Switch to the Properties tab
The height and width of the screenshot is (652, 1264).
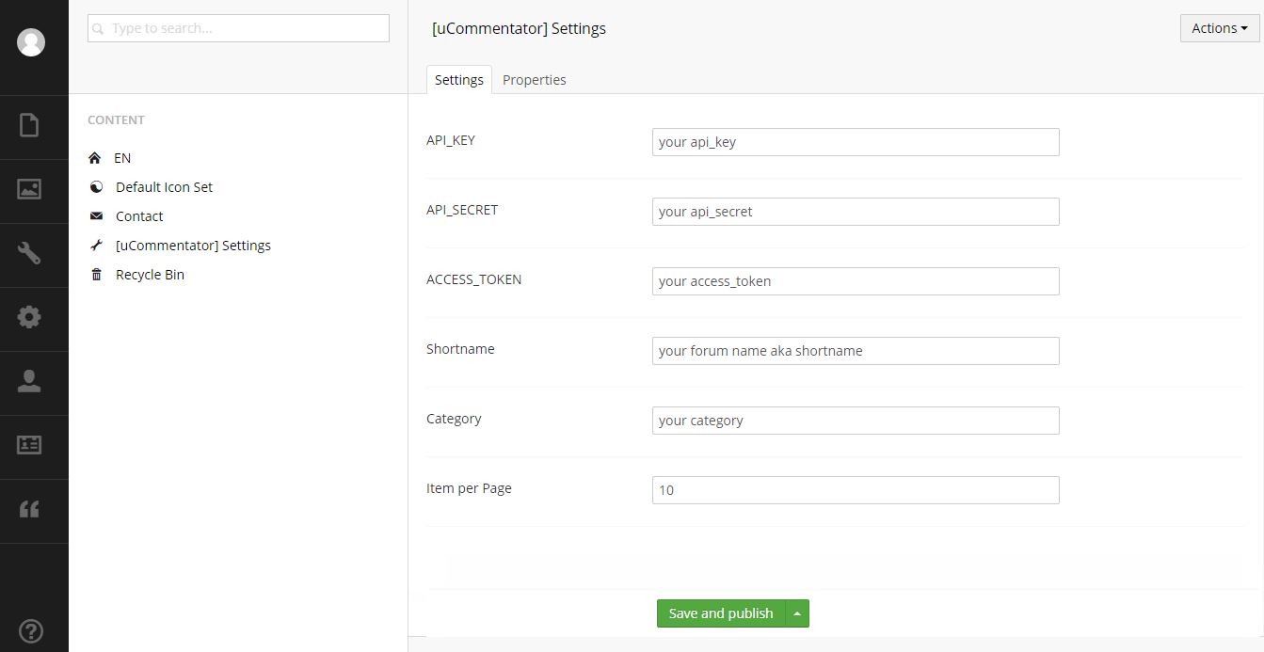click(535, 80)
